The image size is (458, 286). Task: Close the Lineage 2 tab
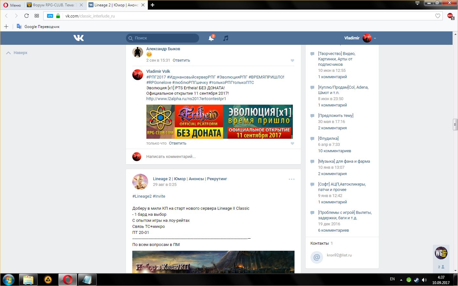tap(143, 5)
